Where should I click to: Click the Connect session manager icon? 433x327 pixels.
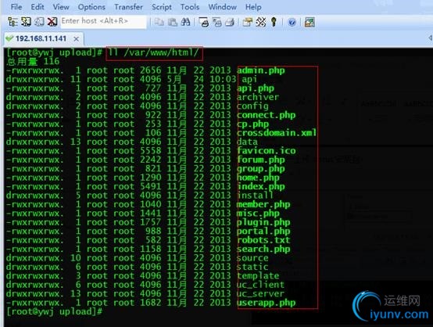point(13,22)
